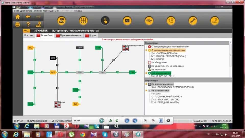
Task: Close the Nero viewer control bar
Action: click(x=168, y=120)
